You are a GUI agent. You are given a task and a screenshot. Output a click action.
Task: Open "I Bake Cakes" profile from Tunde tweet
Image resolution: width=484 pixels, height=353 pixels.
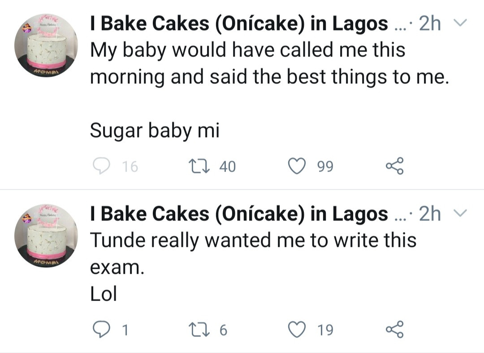239,215
